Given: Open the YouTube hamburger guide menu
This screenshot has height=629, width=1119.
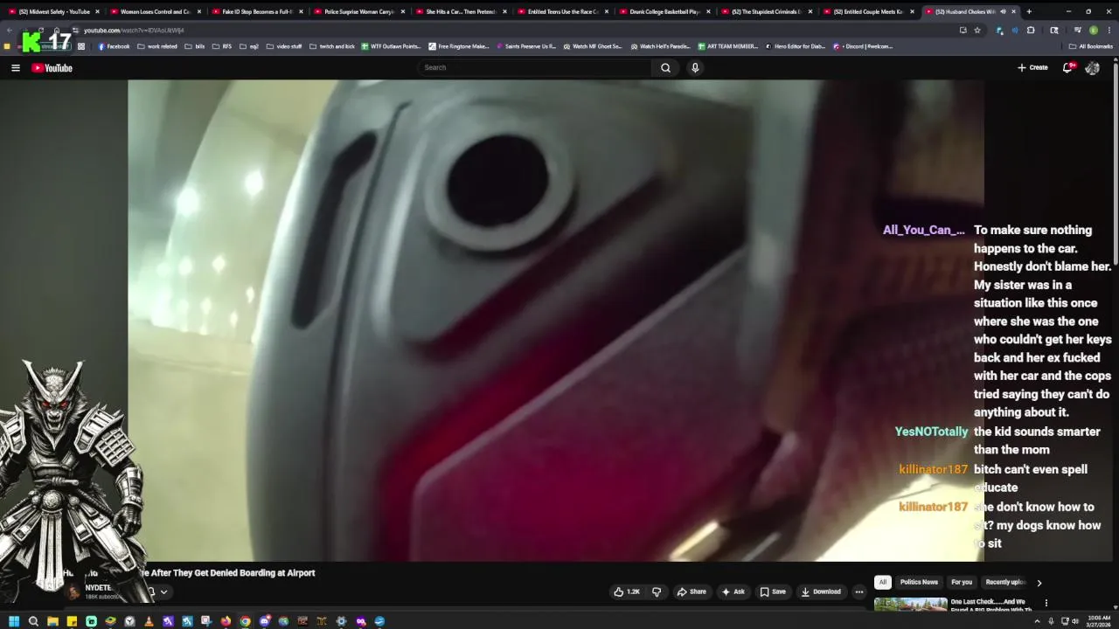Looking at the screenshot, I should pyautogui.click(x=15, y=67).
